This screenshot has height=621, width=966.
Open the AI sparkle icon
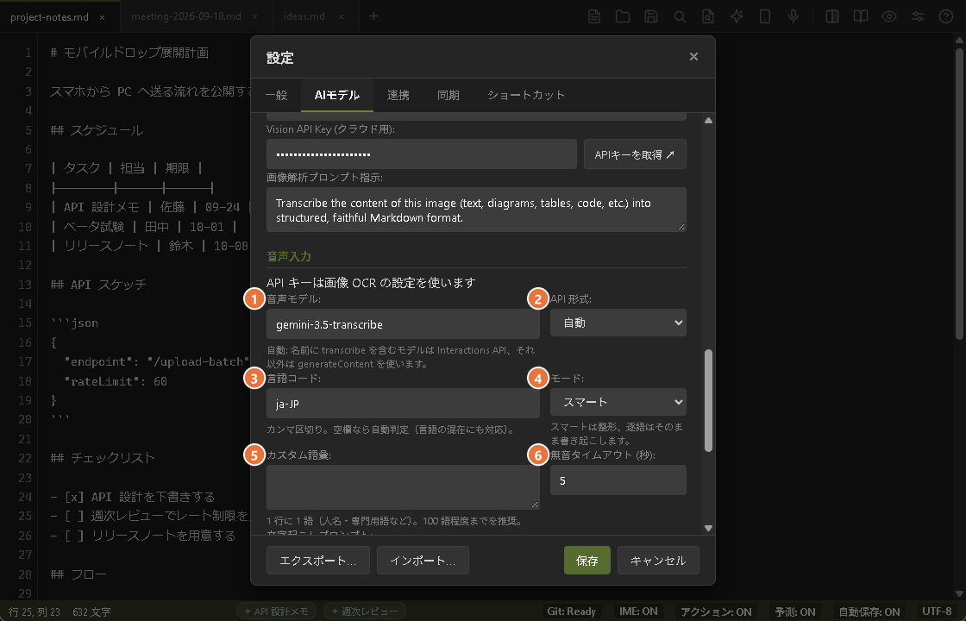737,16
